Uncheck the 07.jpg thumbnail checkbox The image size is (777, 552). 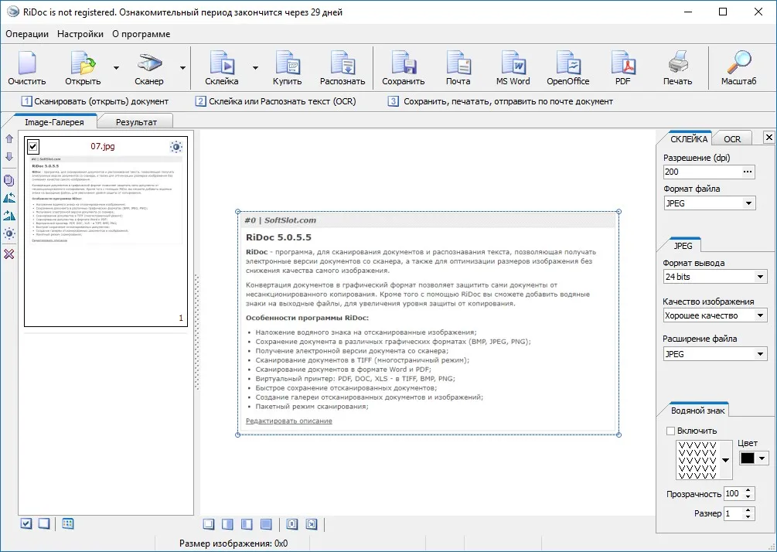33,146
